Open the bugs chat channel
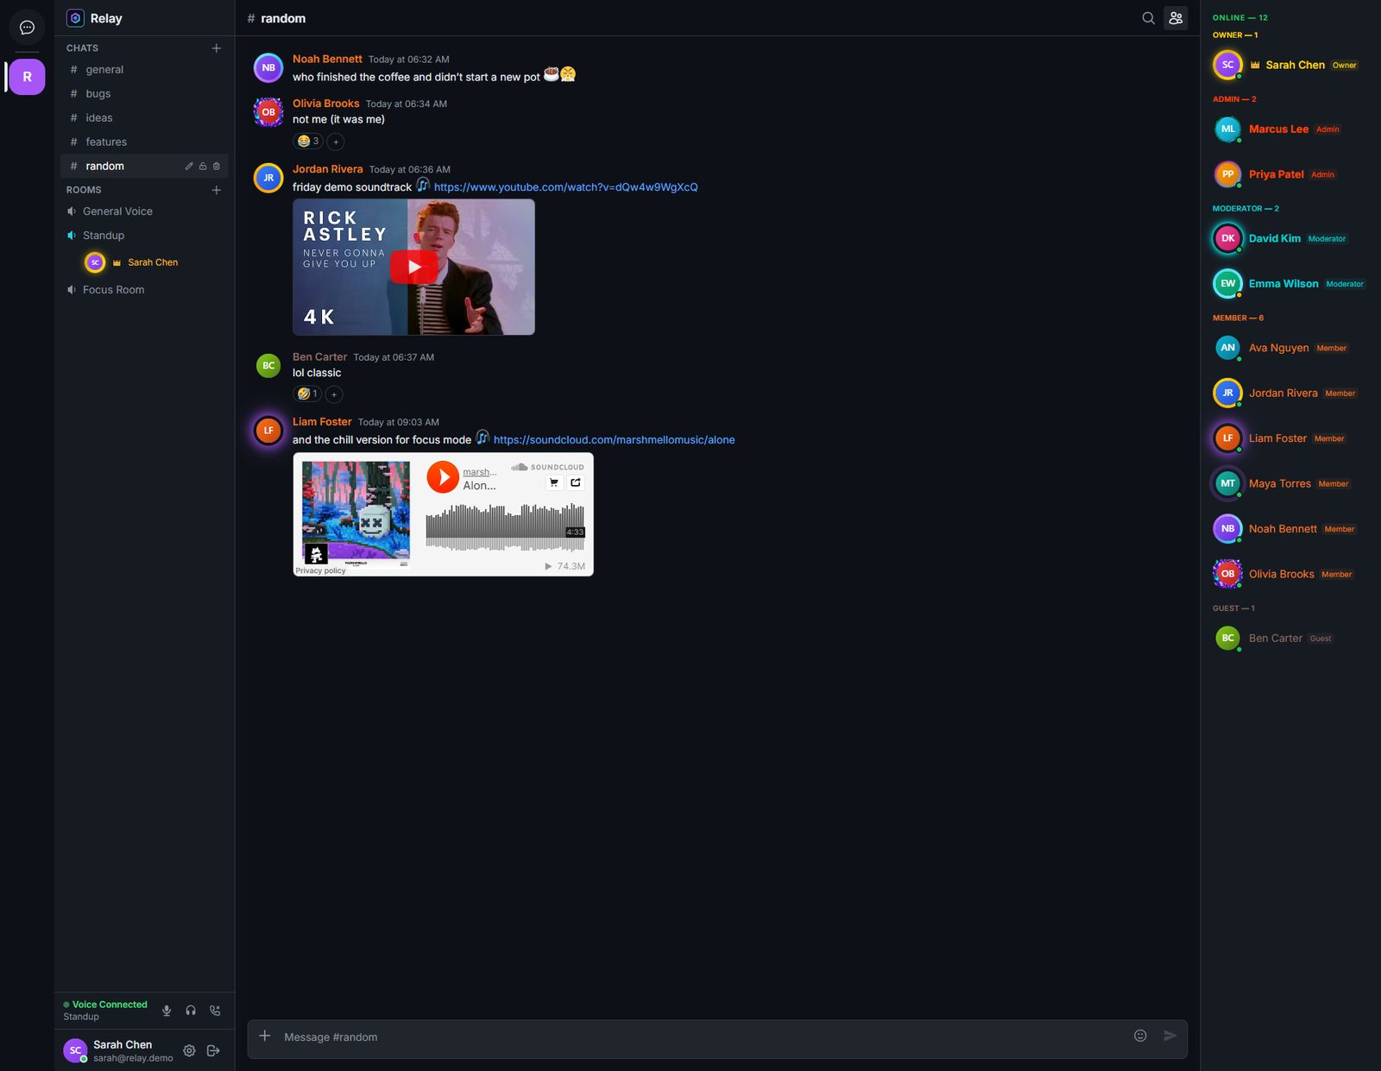The width and height of the screenshot is (1381, 1071). [x=144, y=93]
